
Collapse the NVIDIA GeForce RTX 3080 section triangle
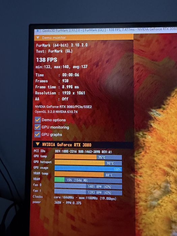(x=38, y=144)
